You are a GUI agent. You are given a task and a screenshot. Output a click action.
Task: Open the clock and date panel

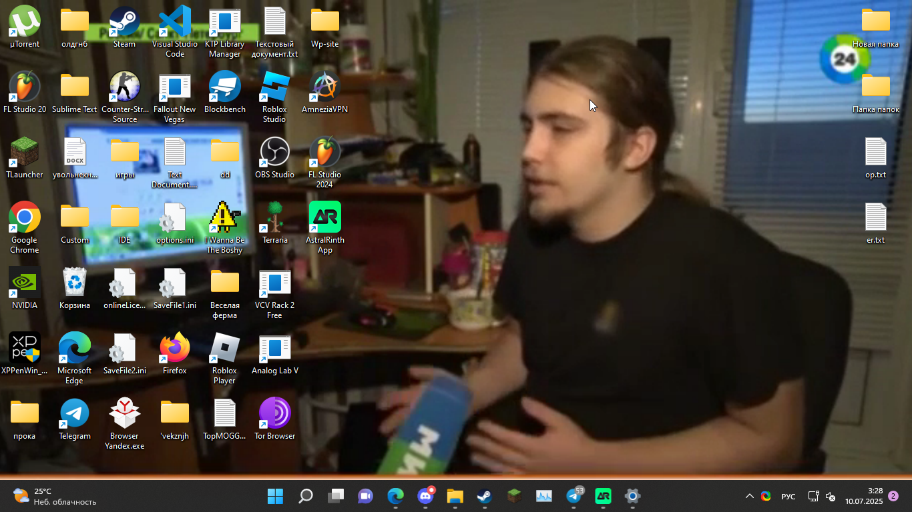click(x=863, y=496)
